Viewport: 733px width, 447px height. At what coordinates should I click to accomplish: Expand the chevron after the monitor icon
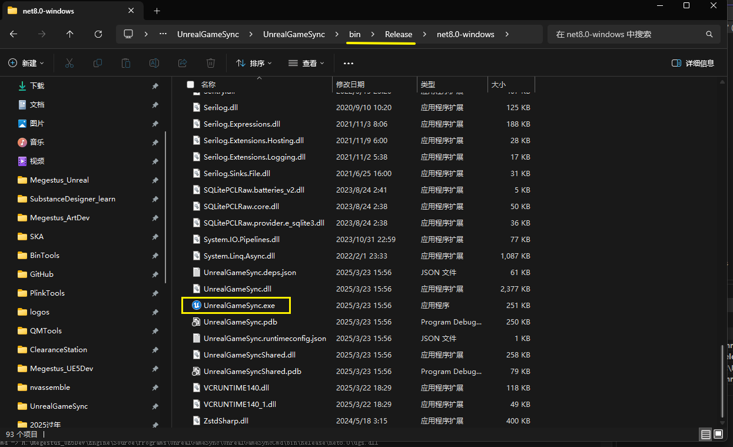[145, 34]
